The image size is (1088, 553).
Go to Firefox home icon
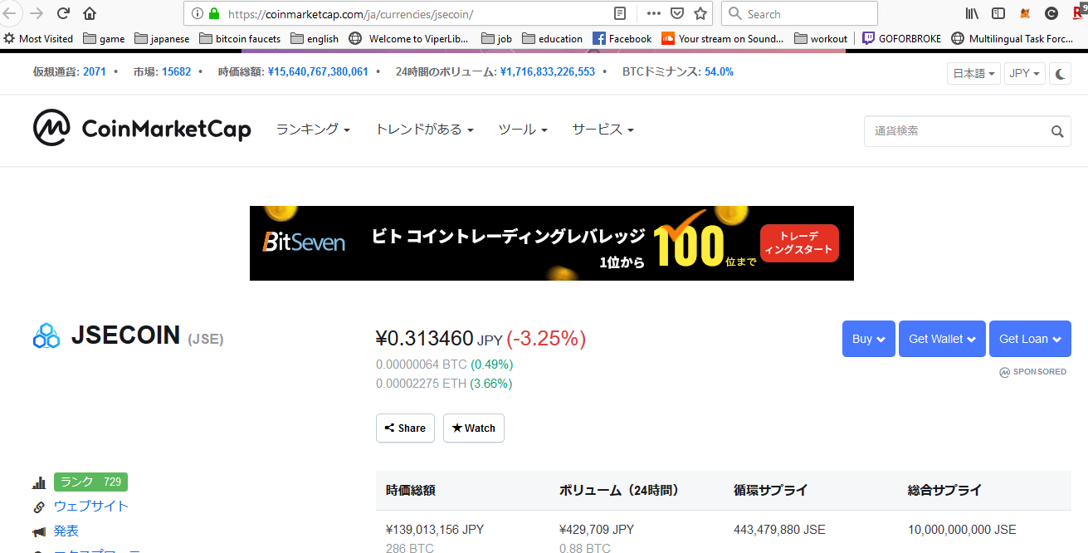(x=90, y=13)
